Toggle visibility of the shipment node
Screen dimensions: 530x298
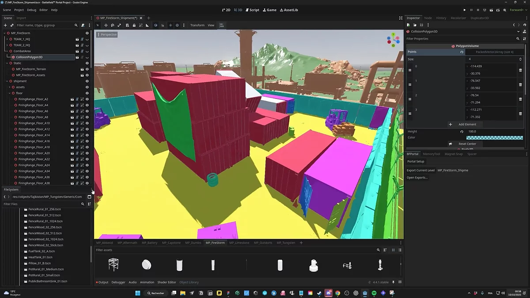coord(87,81)
